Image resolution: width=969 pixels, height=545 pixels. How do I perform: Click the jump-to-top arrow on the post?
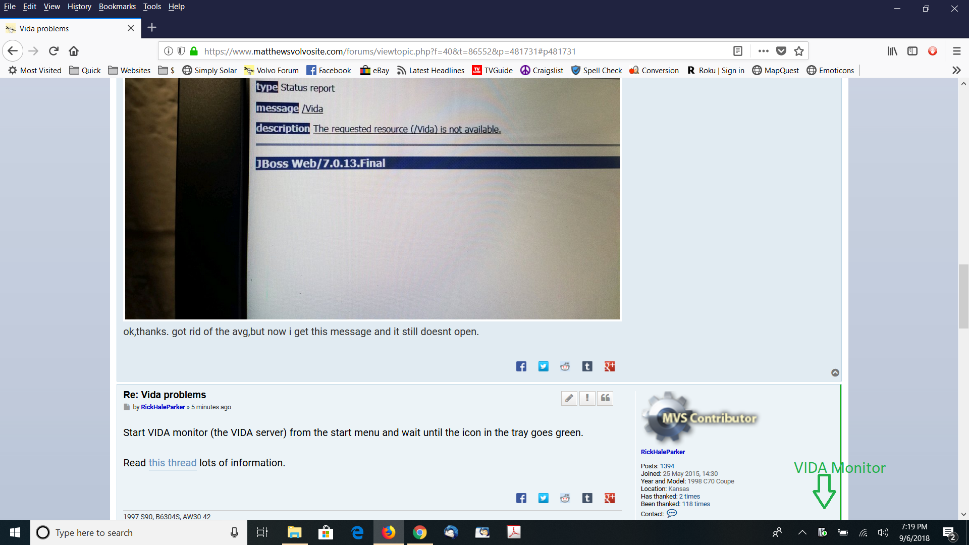click(x=835, y=373)
